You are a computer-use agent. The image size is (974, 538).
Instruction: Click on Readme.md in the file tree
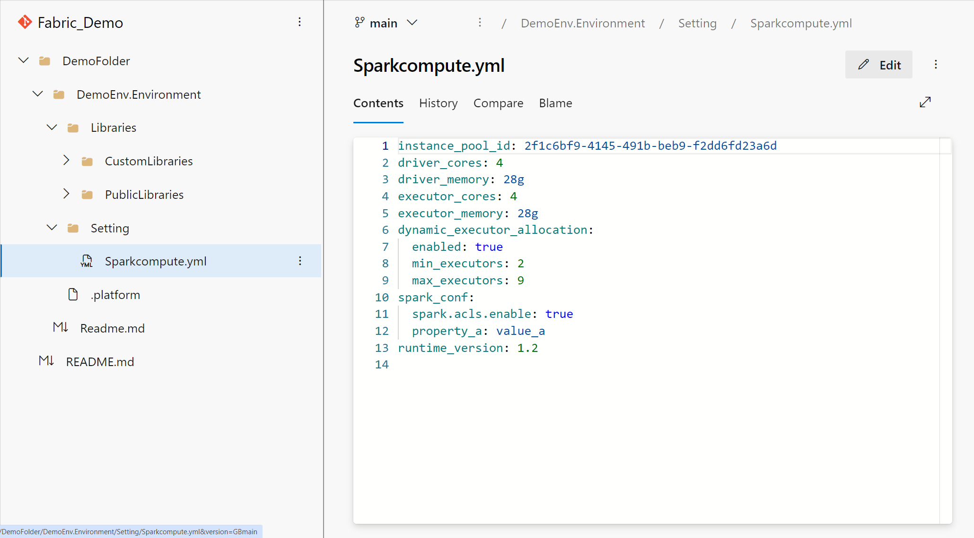[x=112, y=328]
